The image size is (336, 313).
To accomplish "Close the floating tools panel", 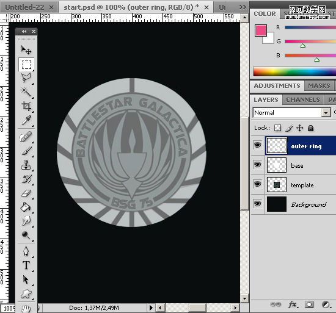I will point(34,32).
